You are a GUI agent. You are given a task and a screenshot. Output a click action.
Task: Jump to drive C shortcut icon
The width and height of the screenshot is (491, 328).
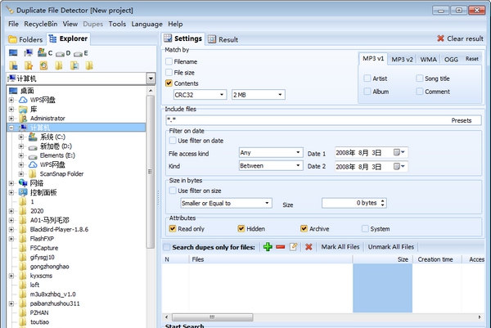43,53
